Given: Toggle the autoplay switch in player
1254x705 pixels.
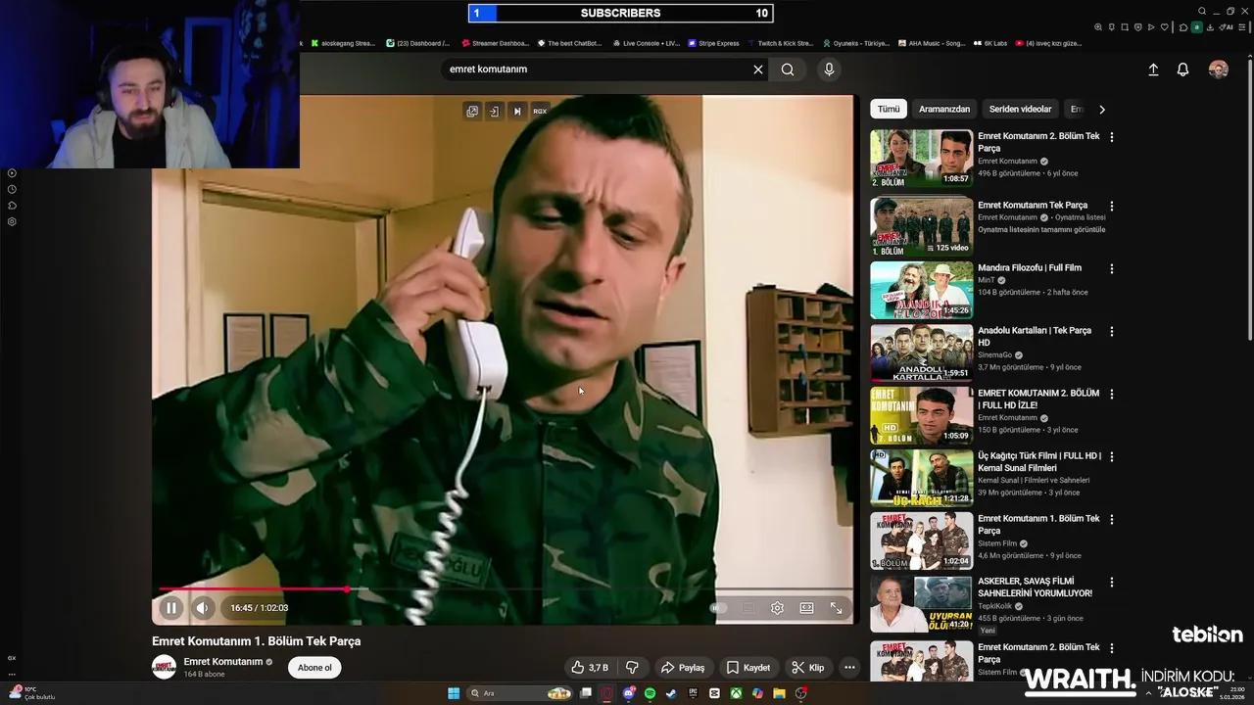Looking at the screenshot, I should [x=719, y=608].
